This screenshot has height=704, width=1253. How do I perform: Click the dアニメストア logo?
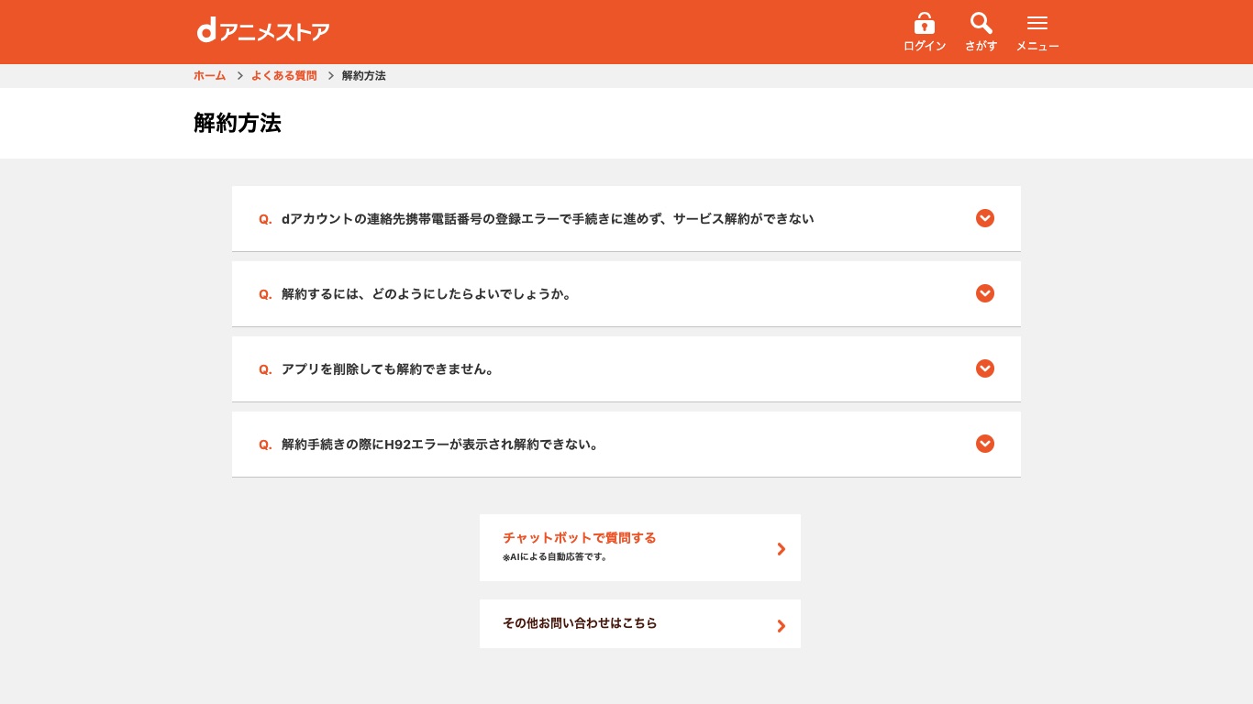pos(263,31)
